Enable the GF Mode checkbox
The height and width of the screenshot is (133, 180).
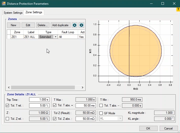pos(101,113)
